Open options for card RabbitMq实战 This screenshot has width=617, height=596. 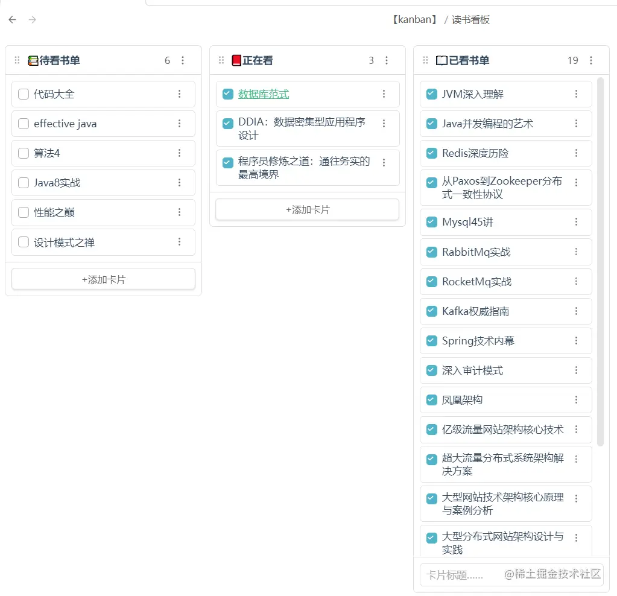576,252
